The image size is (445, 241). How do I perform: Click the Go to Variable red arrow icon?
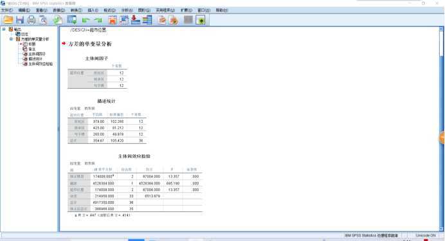coord(136,20)
